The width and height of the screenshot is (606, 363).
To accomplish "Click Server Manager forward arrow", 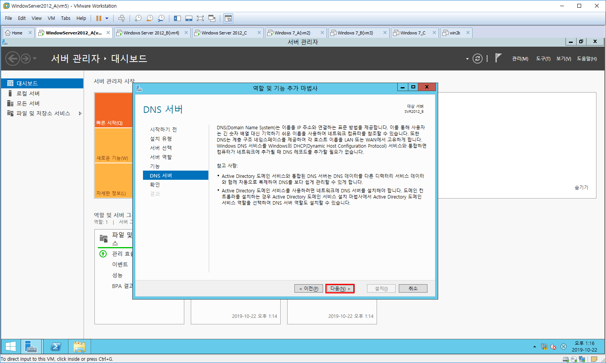I will coord(26,59).
